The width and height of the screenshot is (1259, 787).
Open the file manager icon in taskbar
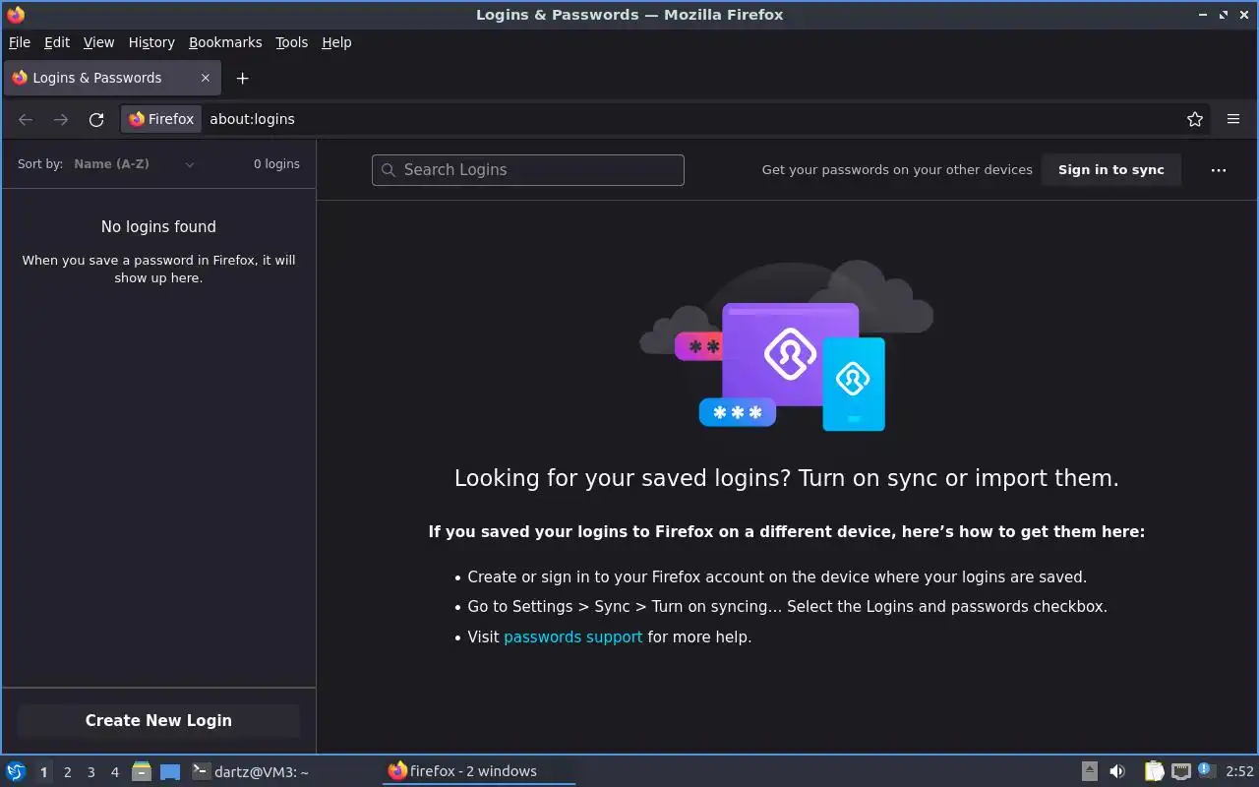(142, 771)
